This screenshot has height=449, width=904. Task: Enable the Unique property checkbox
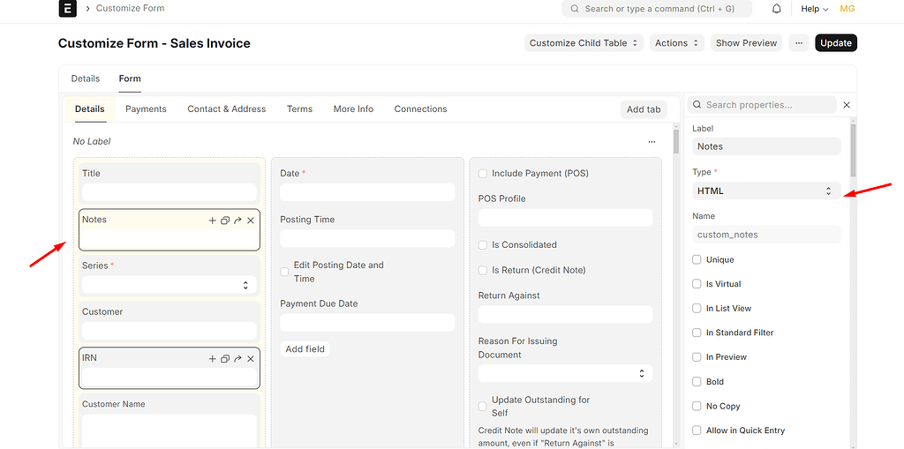pos(697,260)
